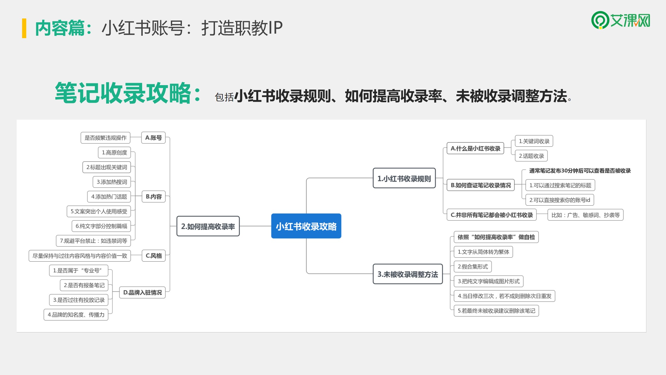This screenshot has height=375, width=666.
Task: Select node 1.小红书收录规则
Action: [404, 178]
